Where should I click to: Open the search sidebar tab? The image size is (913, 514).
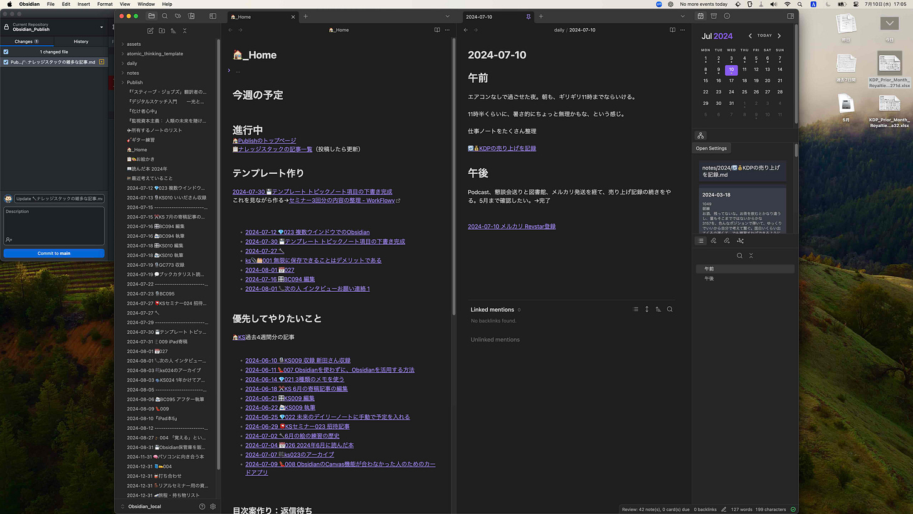coord(165,16)
